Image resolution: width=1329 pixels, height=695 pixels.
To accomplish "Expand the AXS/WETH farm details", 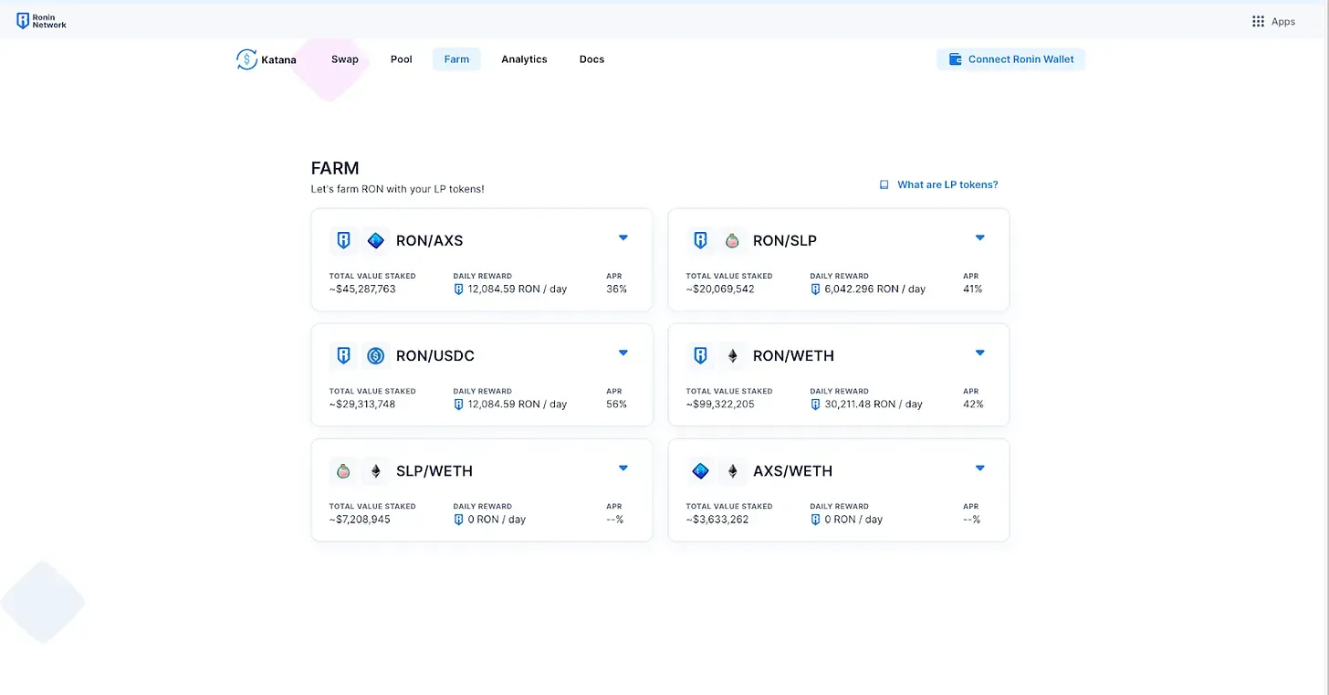I will click(x=979, y=467).
